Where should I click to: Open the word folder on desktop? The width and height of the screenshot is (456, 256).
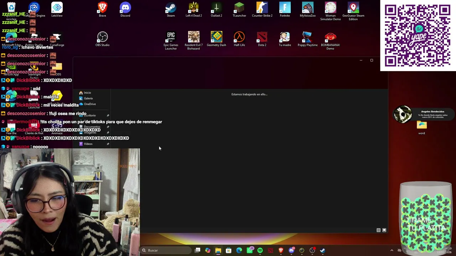click(421, 128)
